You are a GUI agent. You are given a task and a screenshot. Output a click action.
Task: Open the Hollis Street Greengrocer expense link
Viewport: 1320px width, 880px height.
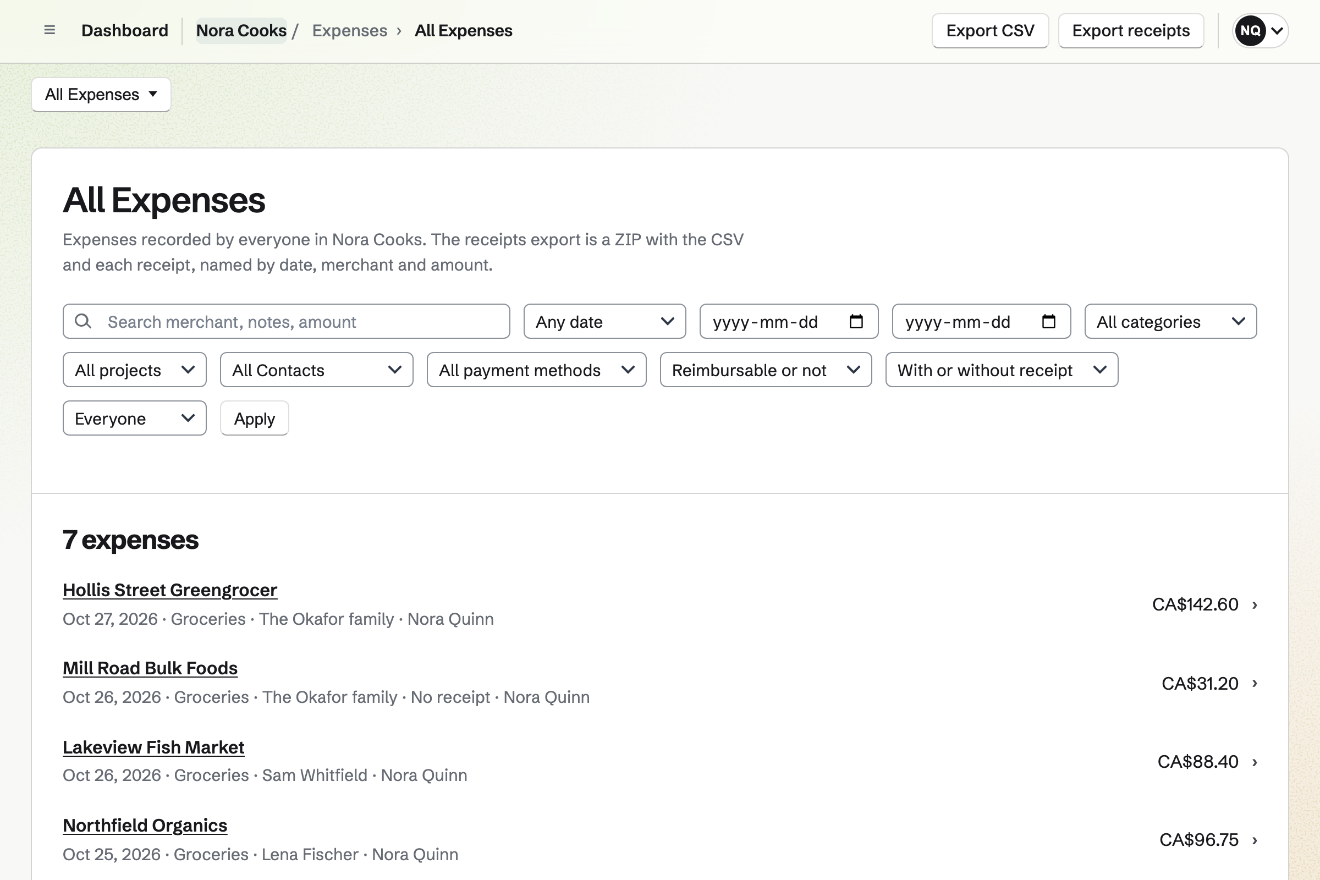169,590
